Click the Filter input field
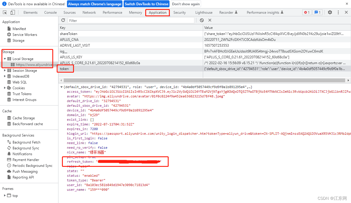351x203 pixels. coord(131,20)
